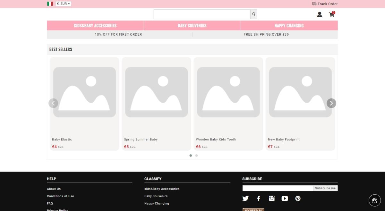Advance the carousel with the right arrow
Screen dimensions: 385x211
(331, 103)
